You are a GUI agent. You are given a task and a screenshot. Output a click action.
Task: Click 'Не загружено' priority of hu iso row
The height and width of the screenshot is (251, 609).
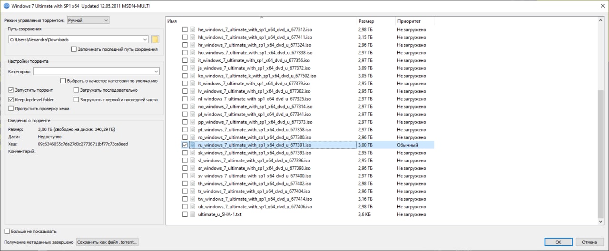pos(412,53)
